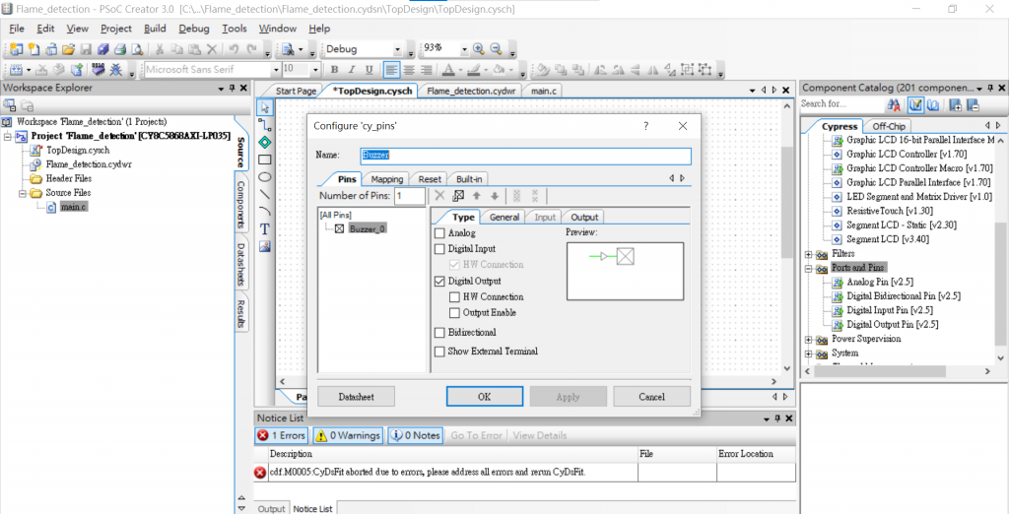The height and width of the screenshot is (514, 1009).
Task: Collapse the Ports and Pins folder
Action: pyautogui.click(x=809, y=268)
